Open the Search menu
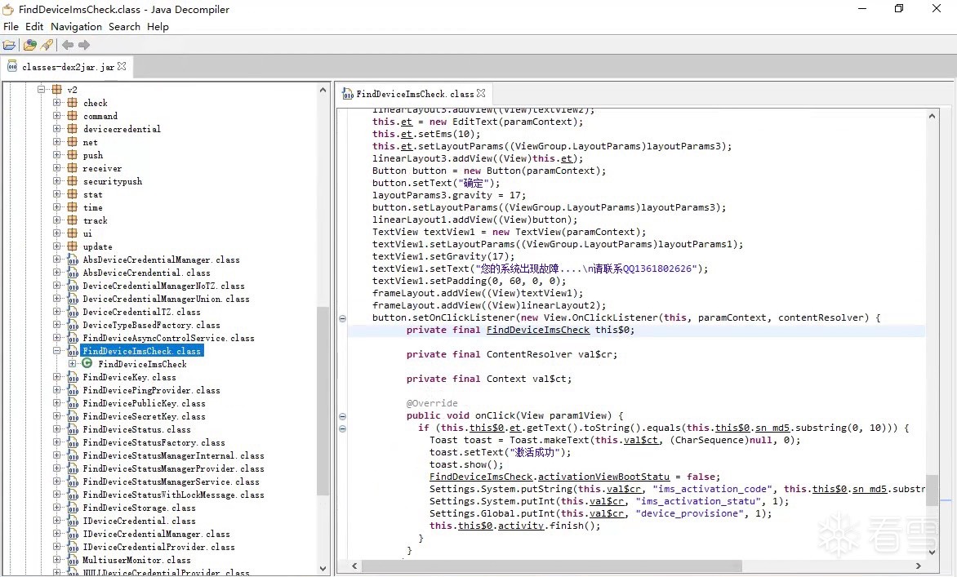 tap(124, 27)
